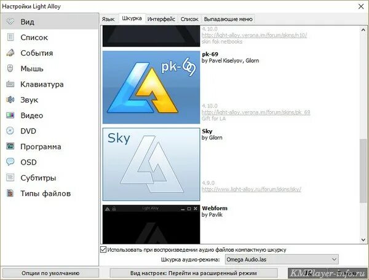
Task: Click the Субтитры sidebar icon
Action: 10,177
